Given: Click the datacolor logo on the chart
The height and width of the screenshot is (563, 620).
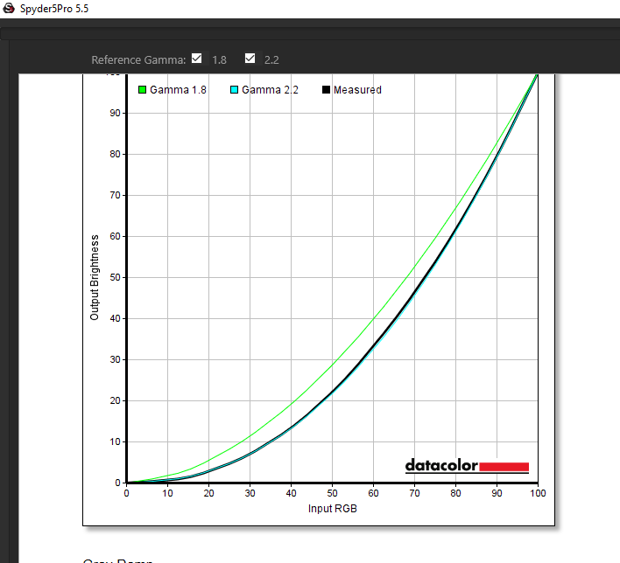Looking at the screenshot, I should click(x=441, y=466).
